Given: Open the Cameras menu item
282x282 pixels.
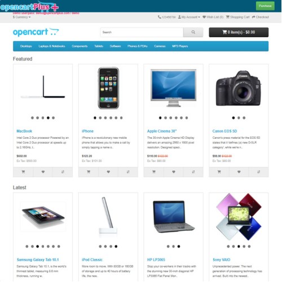Looking at the screenshot, I should (160, 46).
